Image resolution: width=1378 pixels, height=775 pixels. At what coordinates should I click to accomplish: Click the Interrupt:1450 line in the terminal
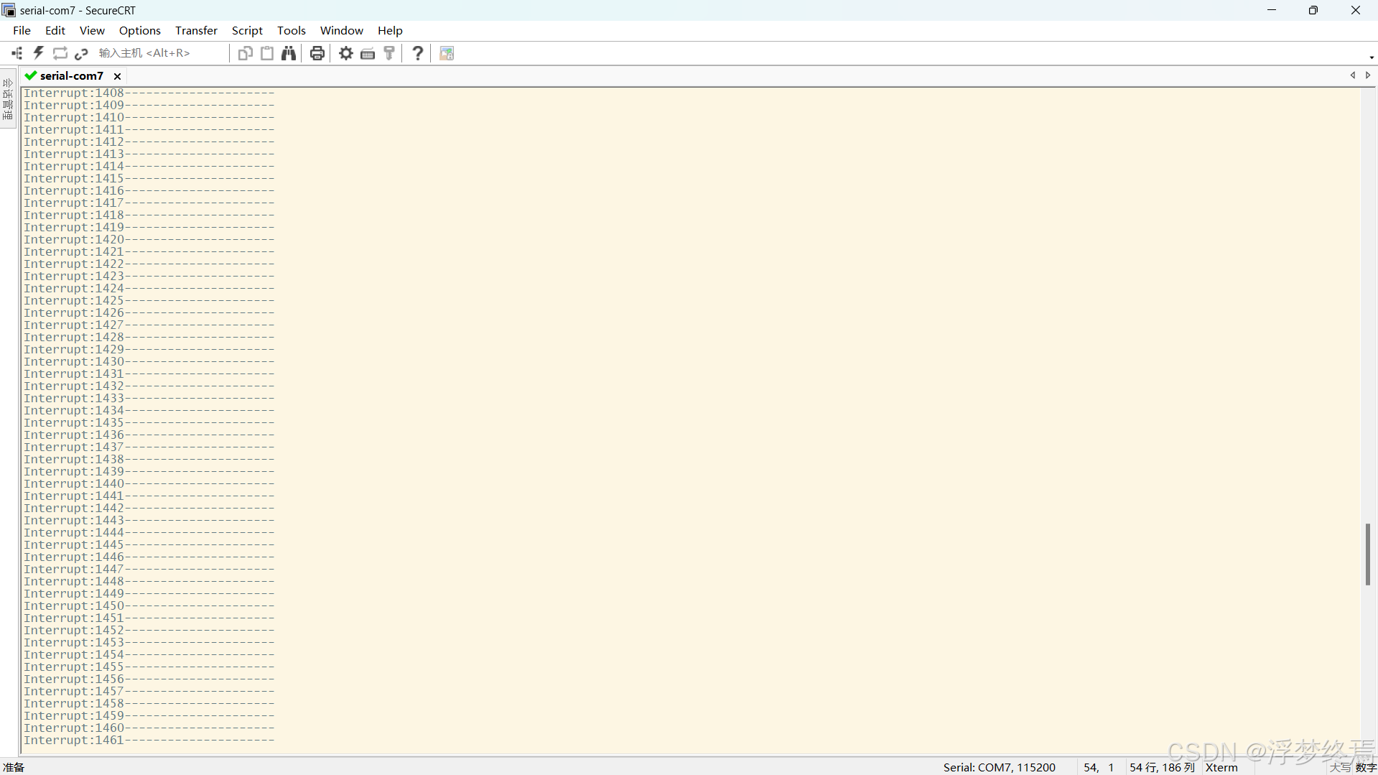point(149,606)
